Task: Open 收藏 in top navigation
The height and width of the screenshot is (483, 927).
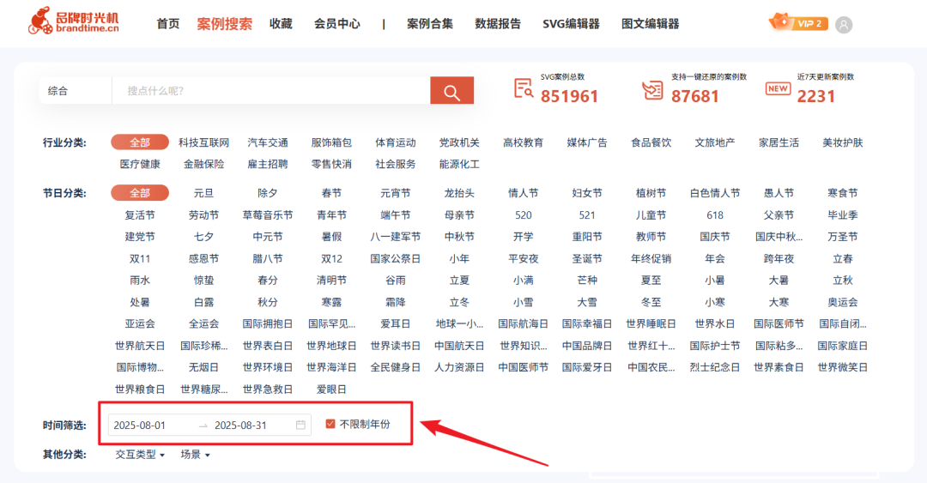Action: coord(281,24)
